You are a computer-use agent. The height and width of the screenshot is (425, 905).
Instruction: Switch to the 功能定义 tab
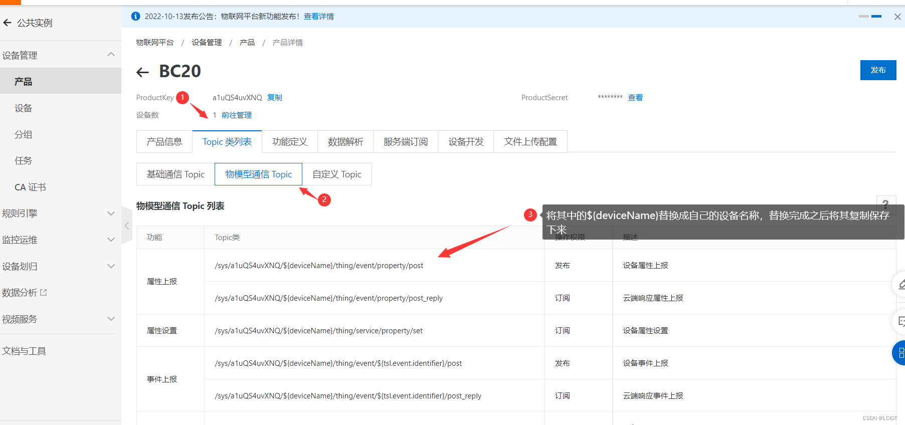290,142
